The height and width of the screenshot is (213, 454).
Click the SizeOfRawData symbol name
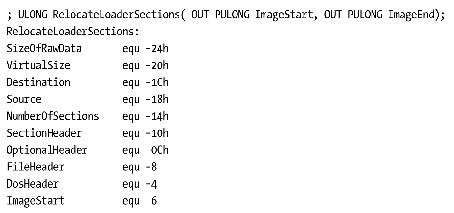44,49
